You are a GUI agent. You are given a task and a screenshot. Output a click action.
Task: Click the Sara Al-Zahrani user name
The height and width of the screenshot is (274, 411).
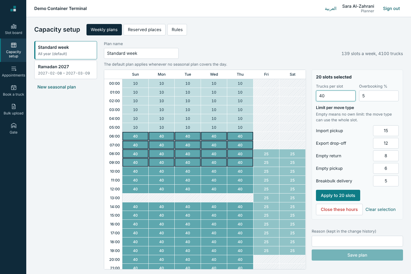coord(358,6)
